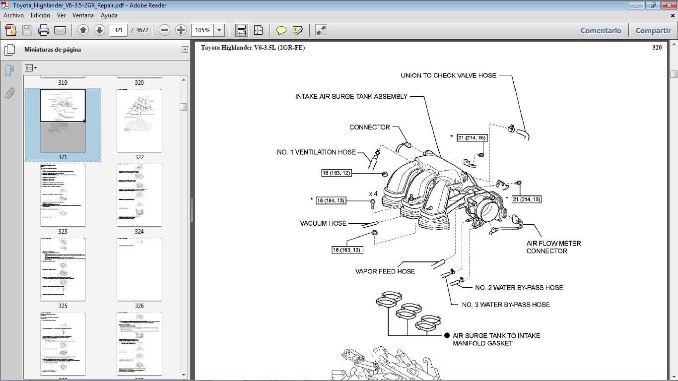
Task: Click thumbnail page number label 322
Action: click(139, 157)
